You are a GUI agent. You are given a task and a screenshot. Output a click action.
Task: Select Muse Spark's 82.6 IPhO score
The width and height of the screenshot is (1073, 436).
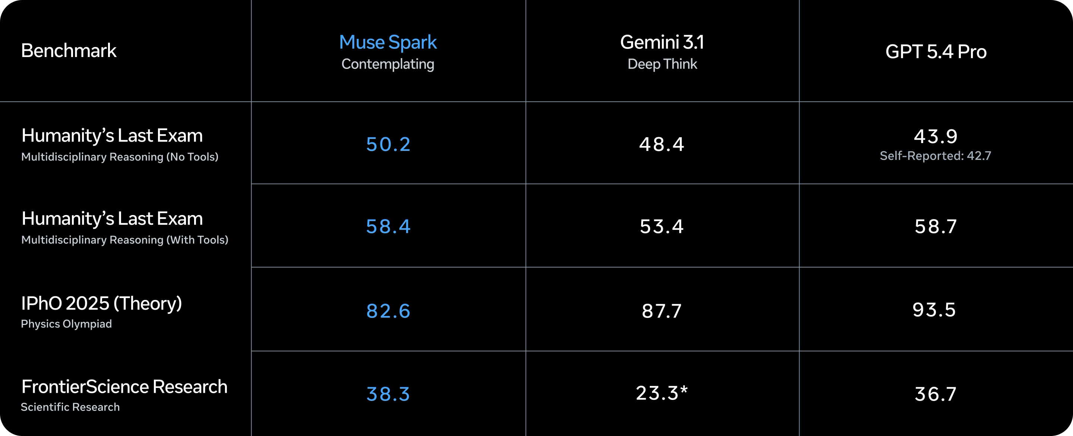click(x=388, y=311)
